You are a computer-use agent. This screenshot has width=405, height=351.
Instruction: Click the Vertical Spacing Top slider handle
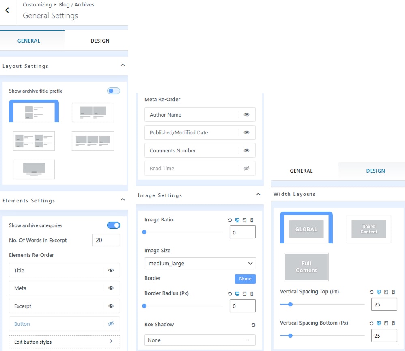point(290,304)
